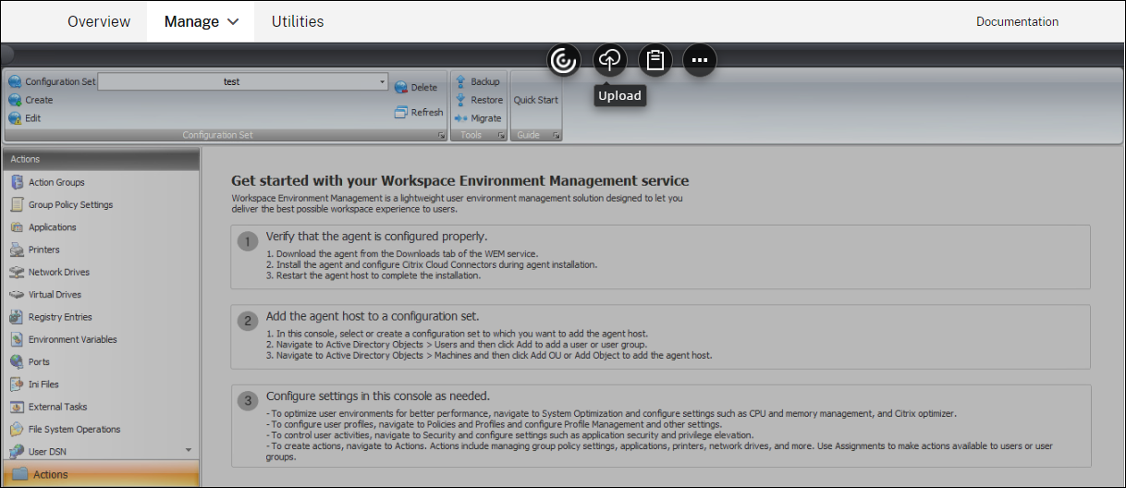1126x488 pixels.
Task: Refresh the configuration set list
Action: 418,112
